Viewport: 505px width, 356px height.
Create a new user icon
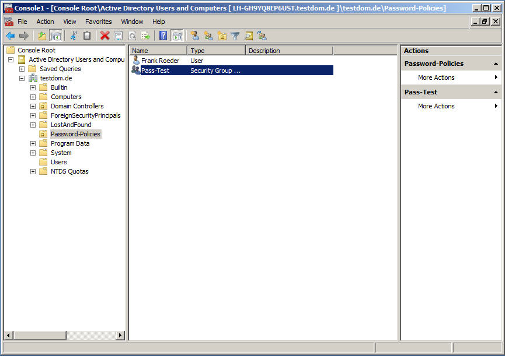[194, 36]
